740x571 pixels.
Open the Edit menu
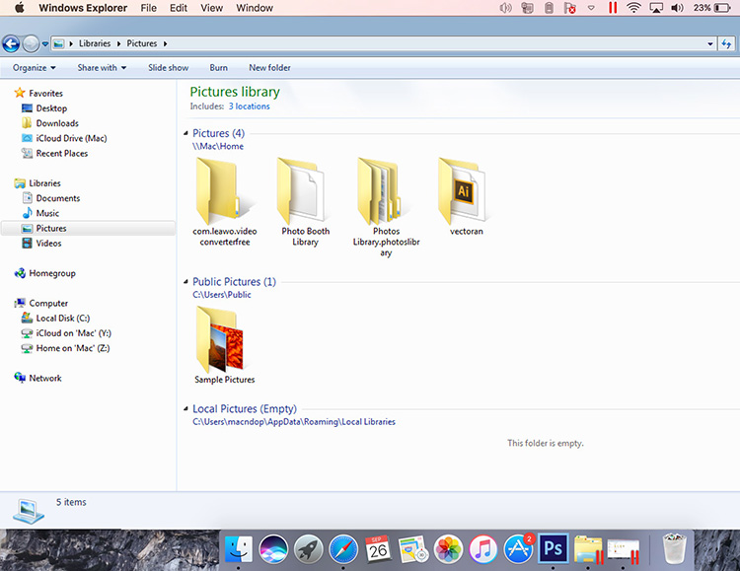tap(179, 8)
